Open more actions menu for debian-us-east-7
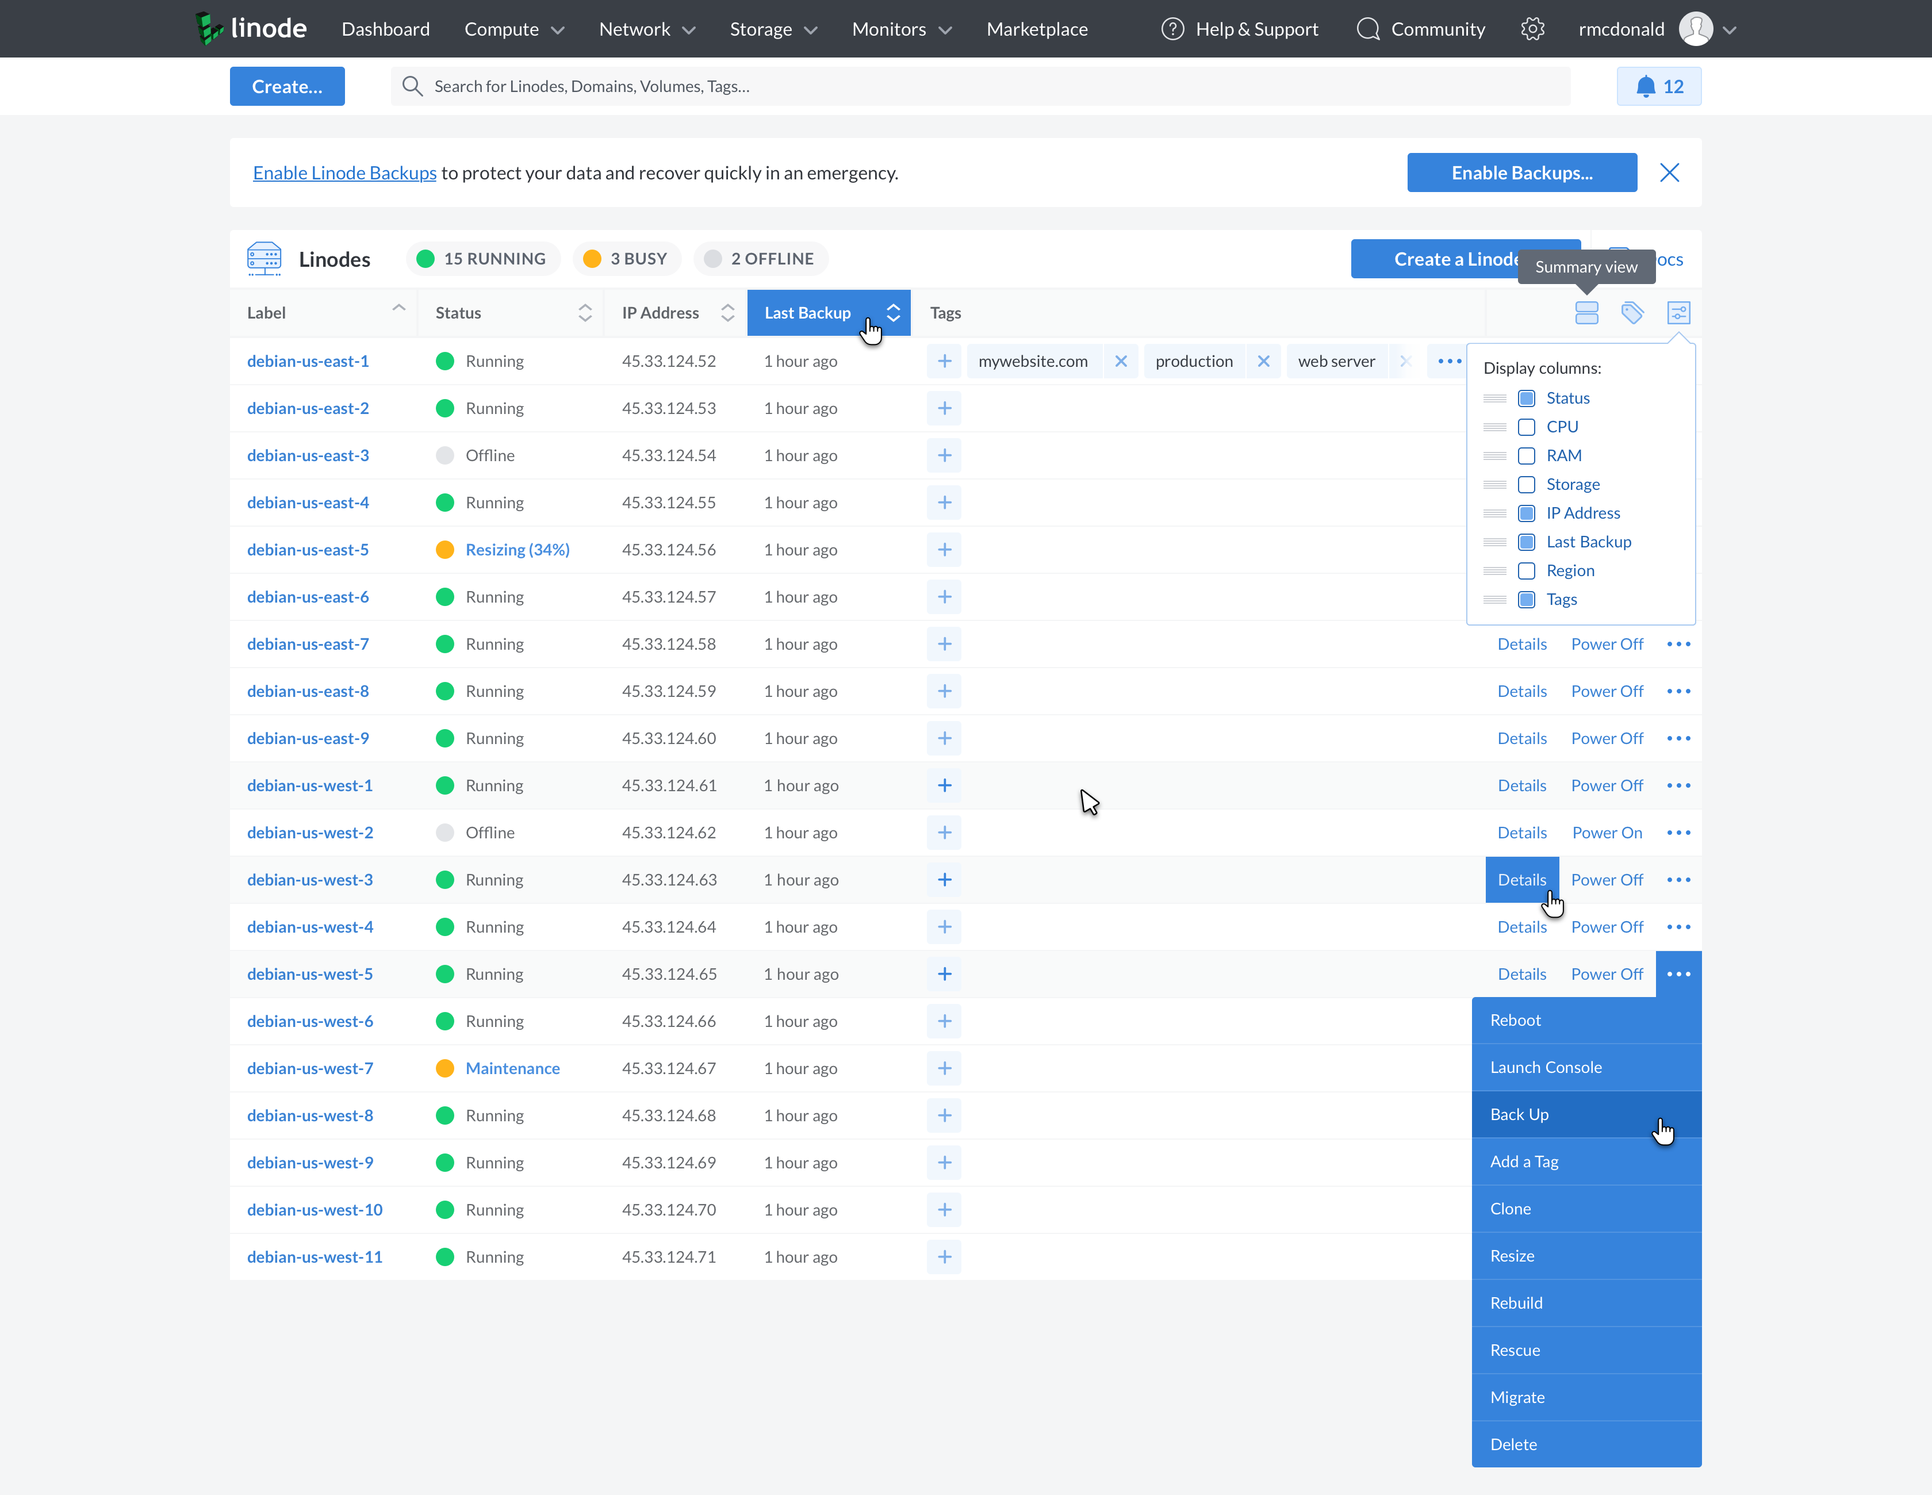This screenshot has width=1932, height=1495. coord(1678,644)
